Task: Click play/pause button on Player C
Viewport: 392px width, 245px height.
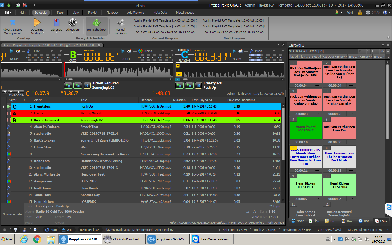Action: [x=179, y=85]
